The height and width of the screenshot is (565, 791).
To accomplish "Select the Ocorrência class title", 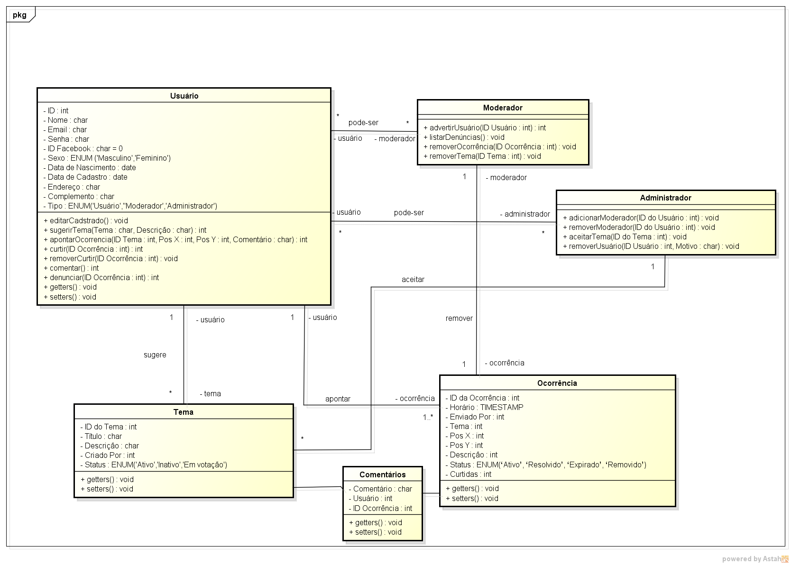I will pyautogui.click(x=557, y=383).
